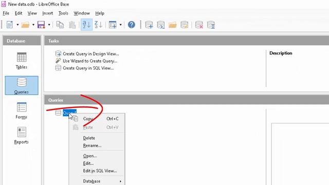Open the Edit menu
Viewport: 329px width, 185px height.
tap(19, 13)
